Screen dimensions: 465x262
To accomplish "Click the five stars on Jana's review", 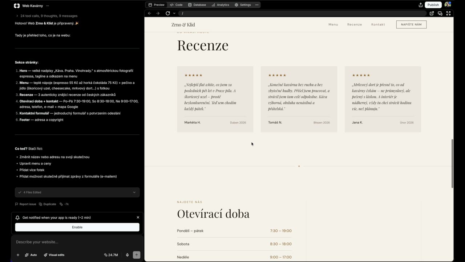I will point(361,75).
